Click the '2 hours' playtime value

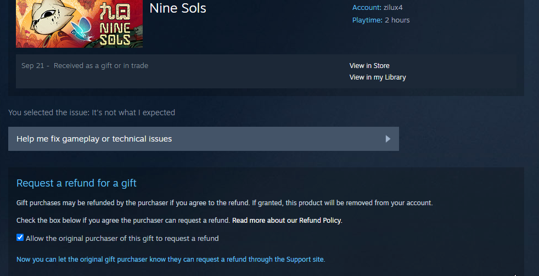(x=397, y=20)
